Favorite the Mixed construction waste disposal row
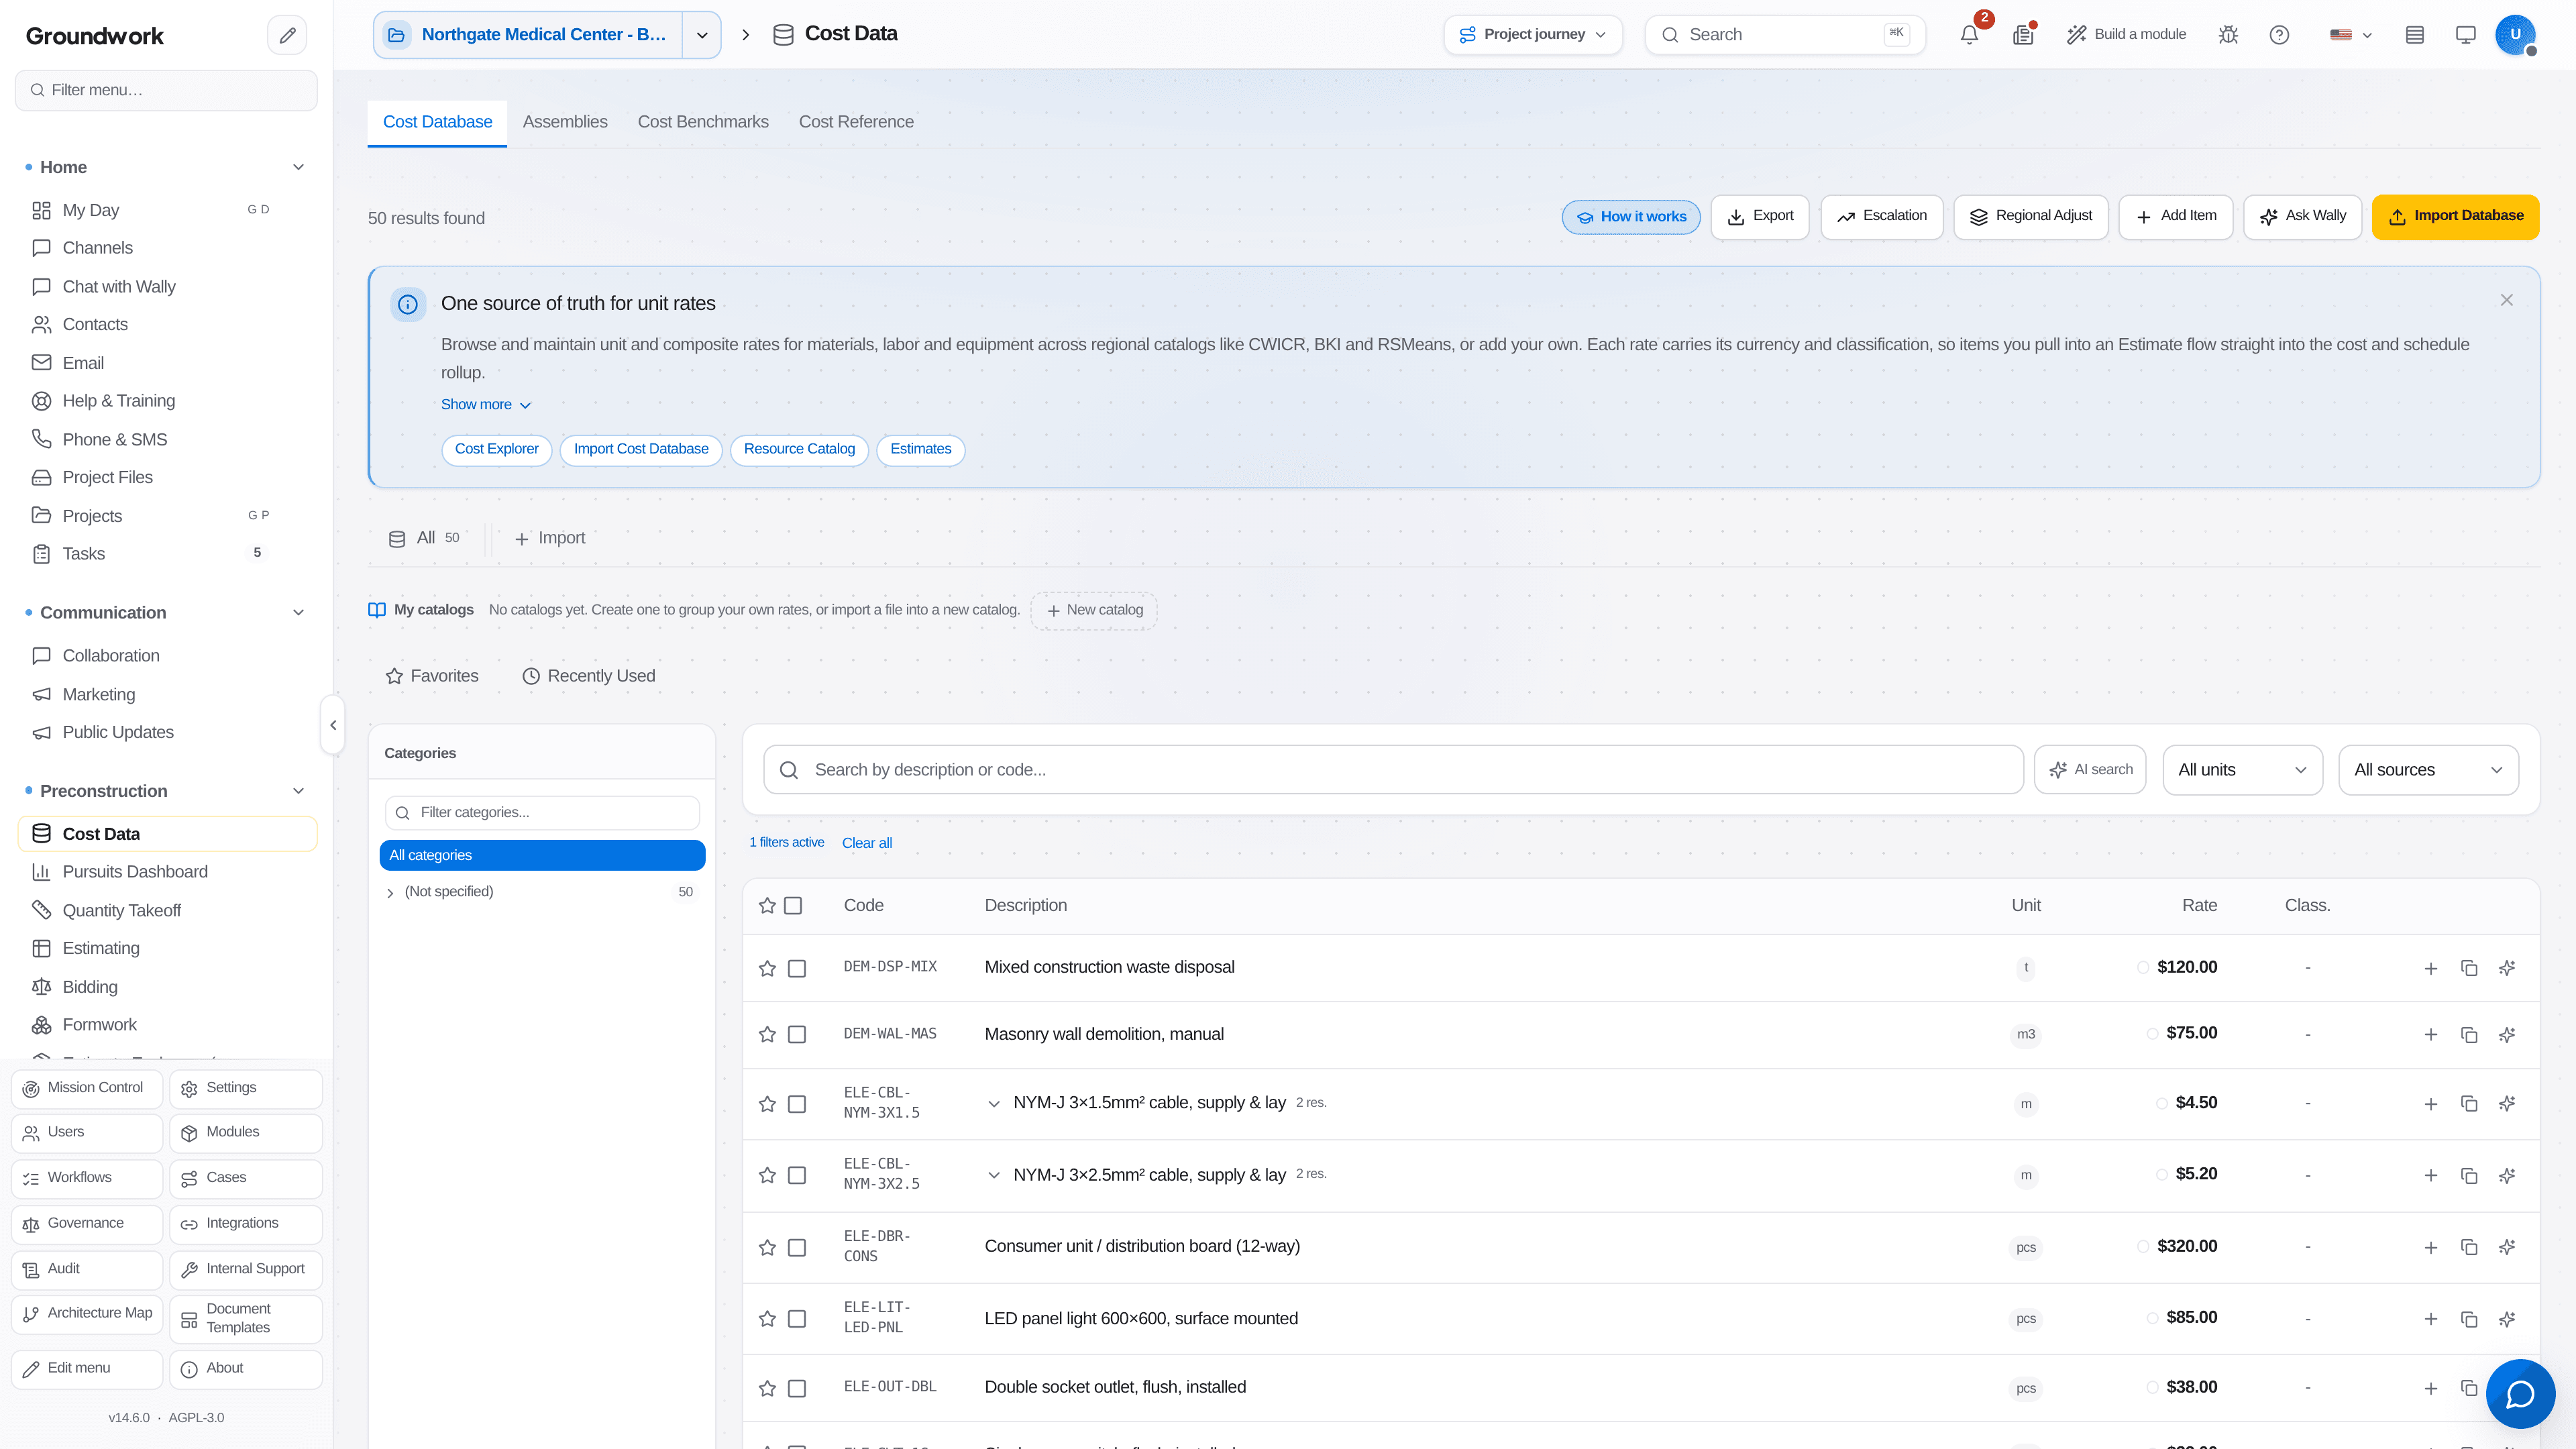The width and height of the screenshot is (2576, 1449). point(767,968)
